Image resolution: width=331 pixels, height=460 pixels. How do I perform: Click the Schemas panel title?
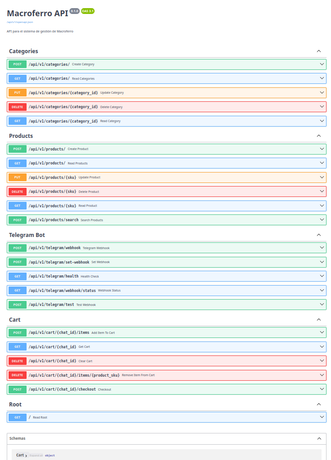[17, 438]
